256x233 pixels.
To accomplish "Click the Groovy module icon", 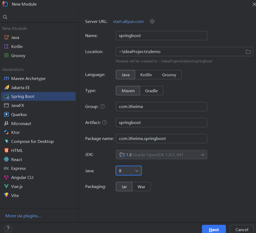I will [x=6, y=55].
